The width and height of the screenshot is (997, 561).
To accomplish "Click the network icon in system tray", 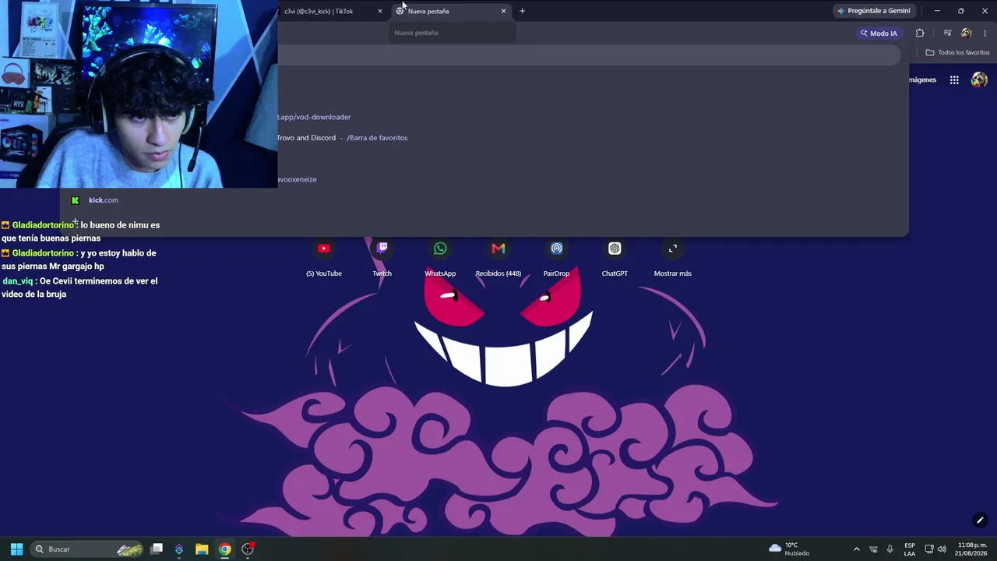I will tap(929, 549).
